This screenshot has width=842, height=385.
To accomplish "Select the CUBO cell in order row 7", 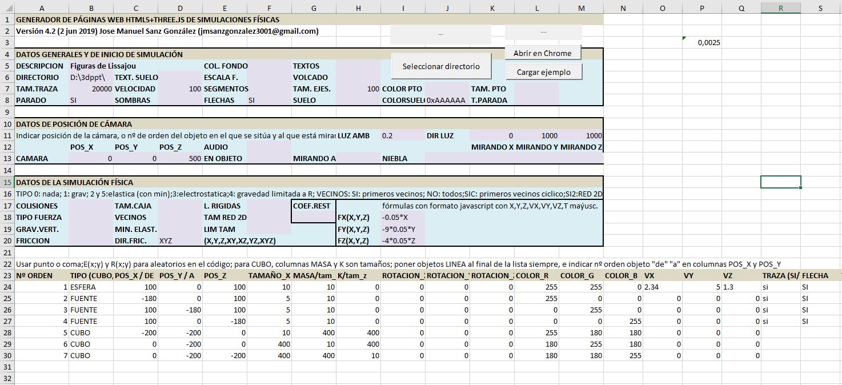I will [x=91, y=355].
